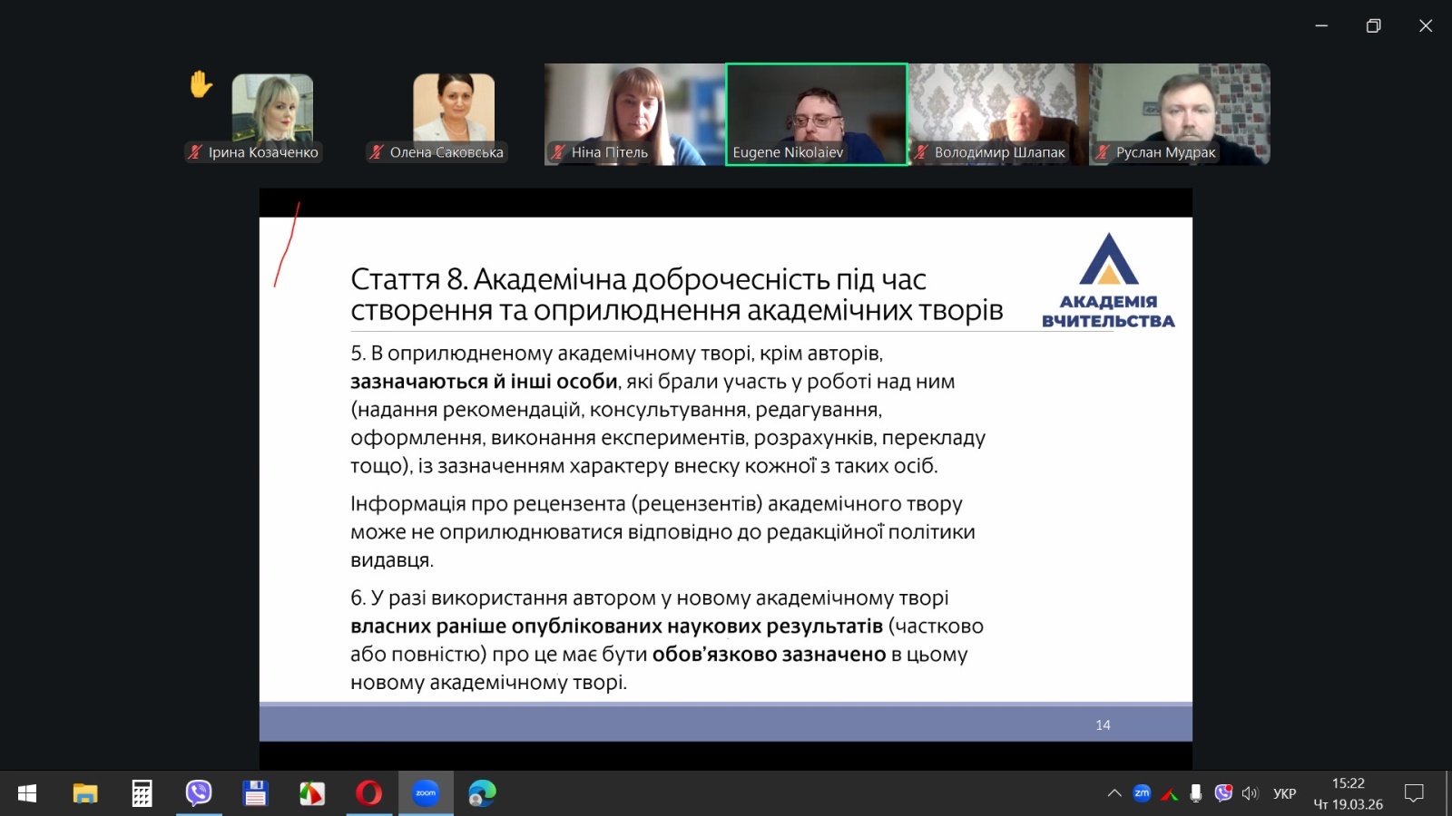This screenshot has width=1452, height=816.
Task: Click the Академія Вчительства logo on the slide
Action: [x=1108, y=281]
